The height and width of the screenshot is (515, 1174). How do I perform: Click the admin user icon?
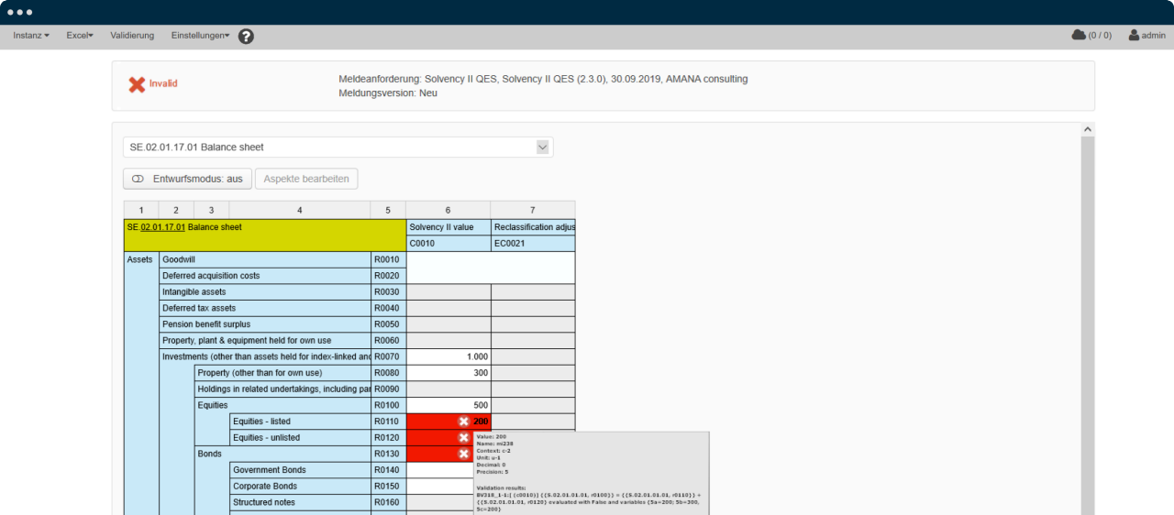[x=1134, y=35]
